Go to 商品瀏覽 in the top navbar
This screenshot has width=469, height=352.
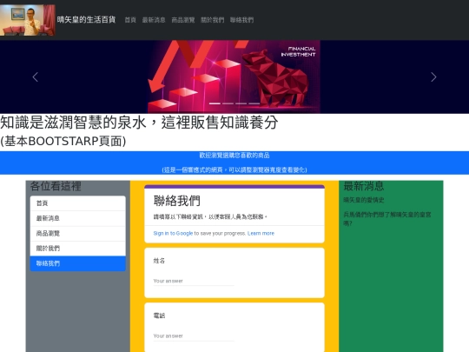tap(183, 20)
